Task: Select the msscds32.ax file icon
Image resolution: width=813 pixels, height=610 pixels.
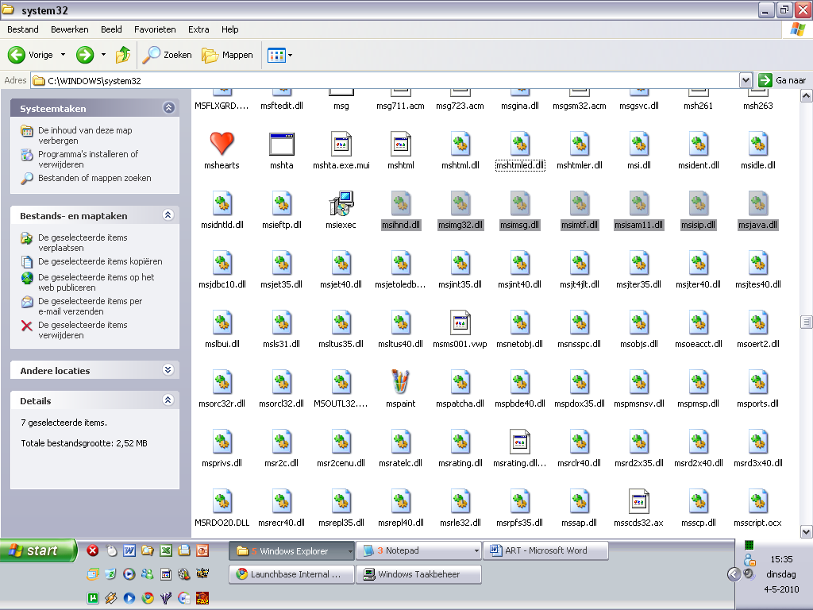Action: 639,502
